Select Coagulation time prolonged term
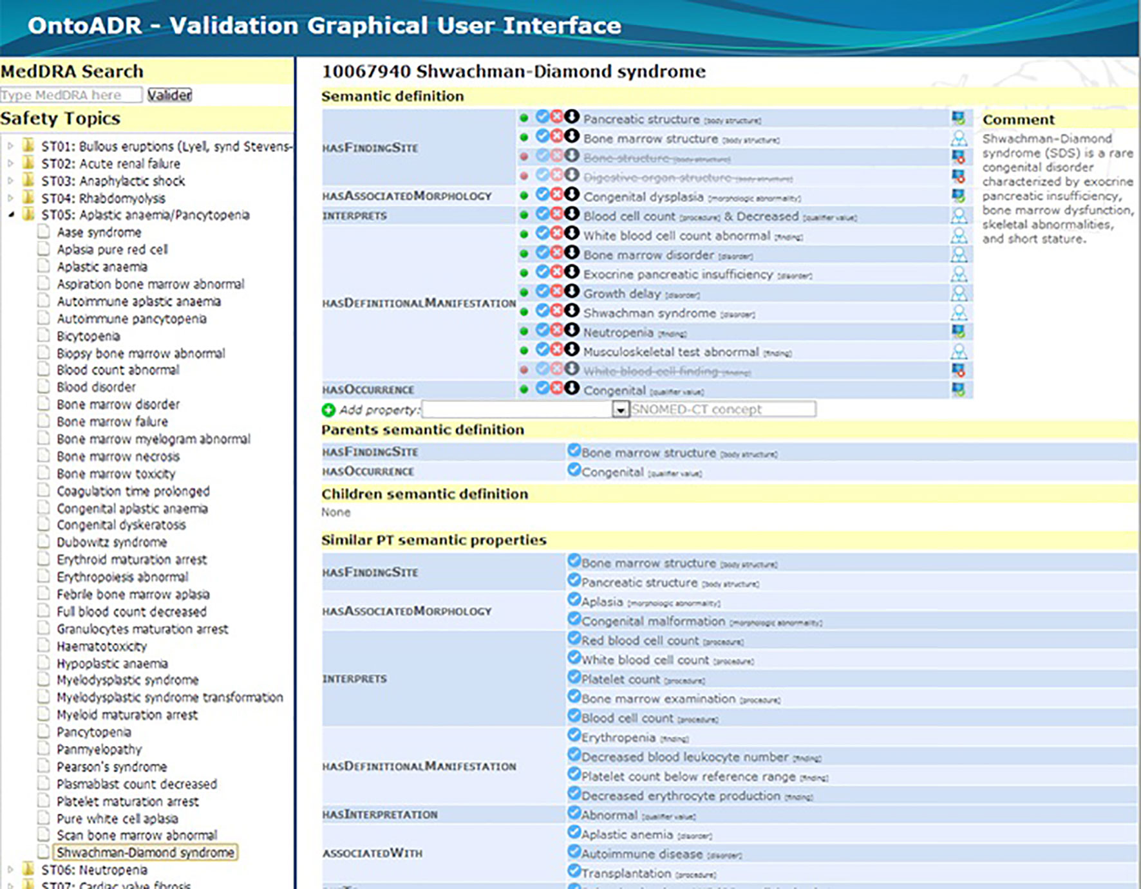 [133, 491]
